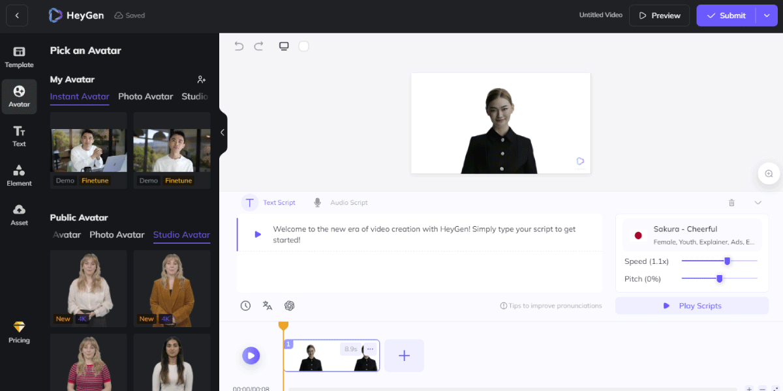Screen dimensions: 783x391
Task: Open the Text sidebar panel
Action: (19, 136)
